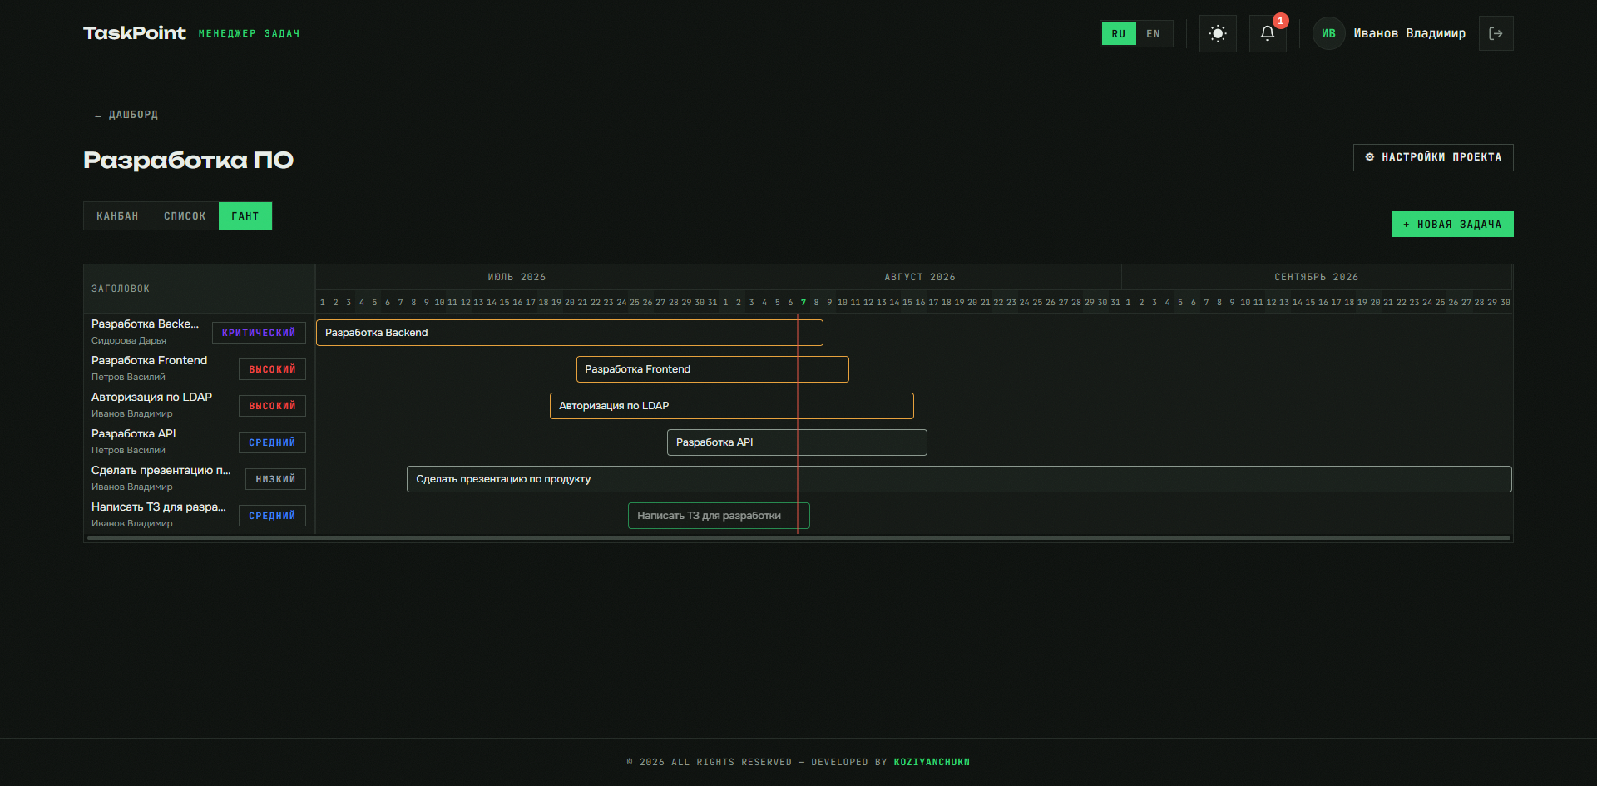Open the Разработка API task row title
1597x786 pixels.
(133, 434)
